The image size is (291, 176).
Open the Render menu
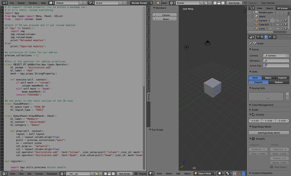click(22, 3)
